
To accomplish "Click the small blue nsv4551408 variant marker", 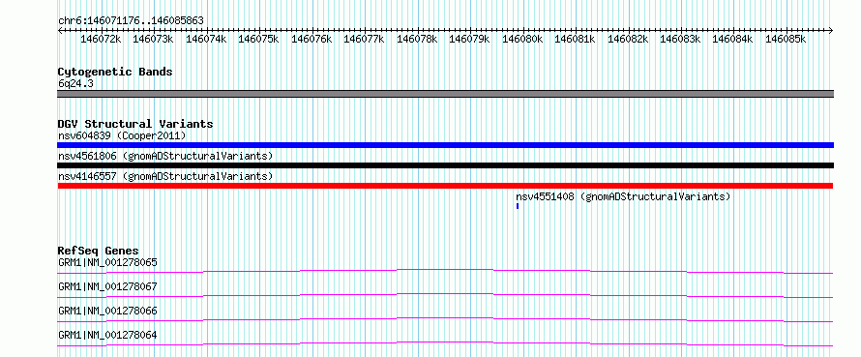I will 518,206.
